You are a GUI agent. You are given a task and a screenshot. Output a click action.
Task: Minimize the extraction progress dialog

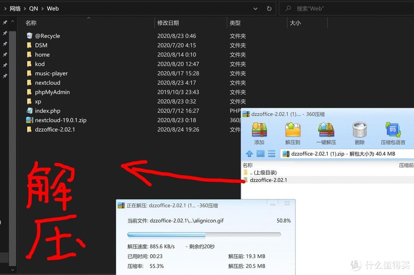click(x=273, y=203)
